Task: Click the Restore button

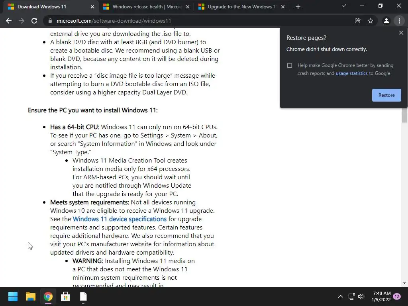Action: click(386, 95)
